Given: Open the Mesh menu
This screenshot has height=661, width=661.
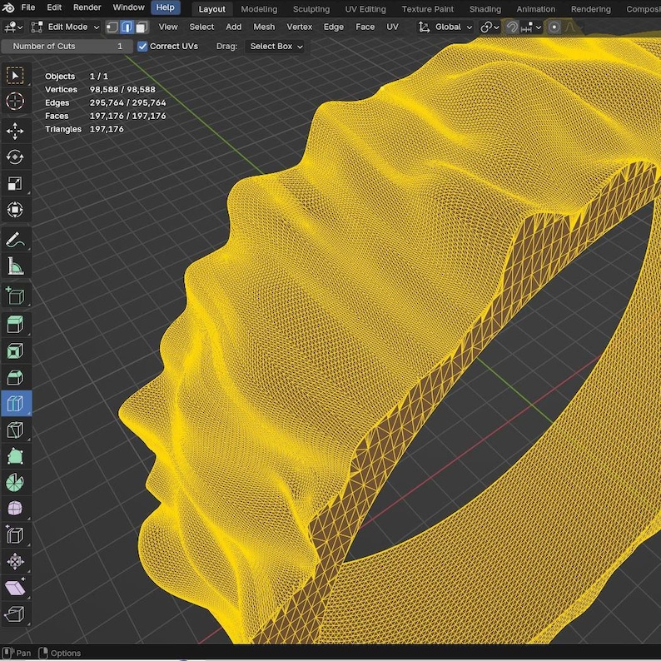Looking at the screenshot, I should [264, 27].
